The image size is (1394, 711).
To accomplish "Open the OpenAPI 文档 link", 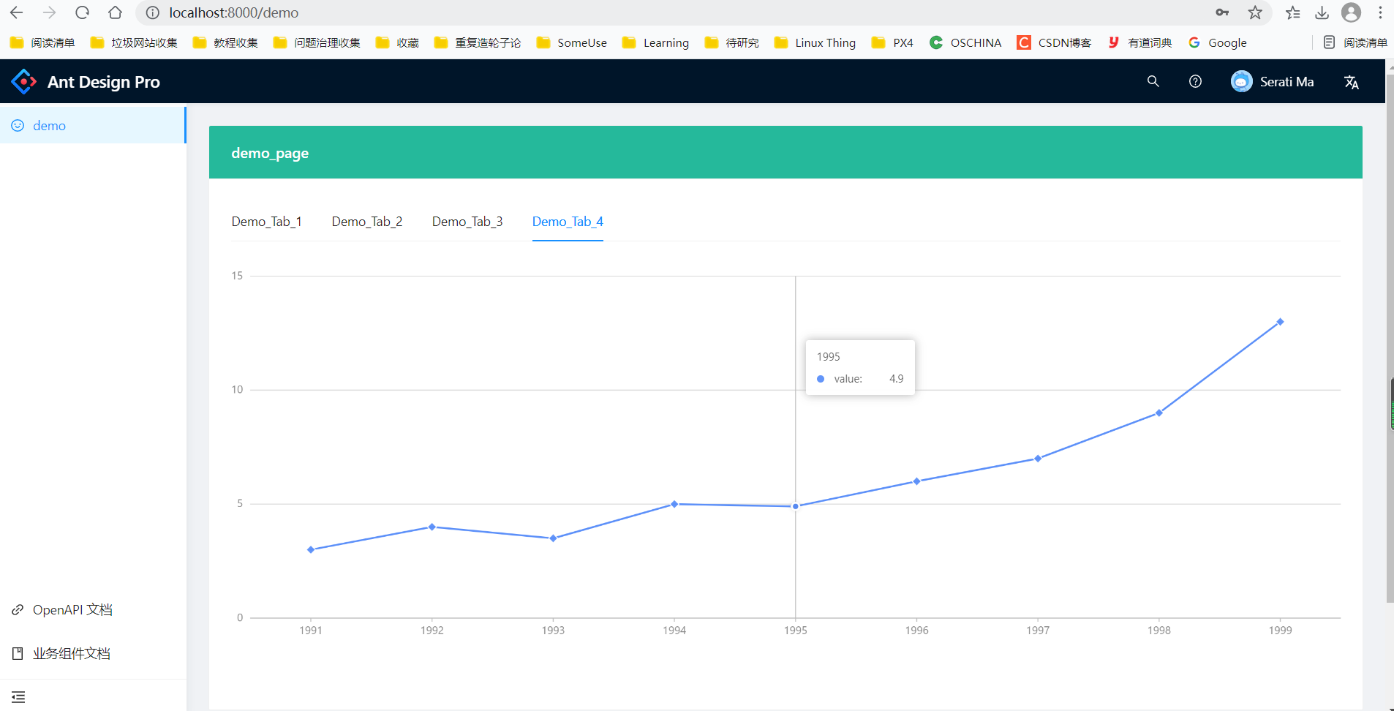I will coord(72,610).
